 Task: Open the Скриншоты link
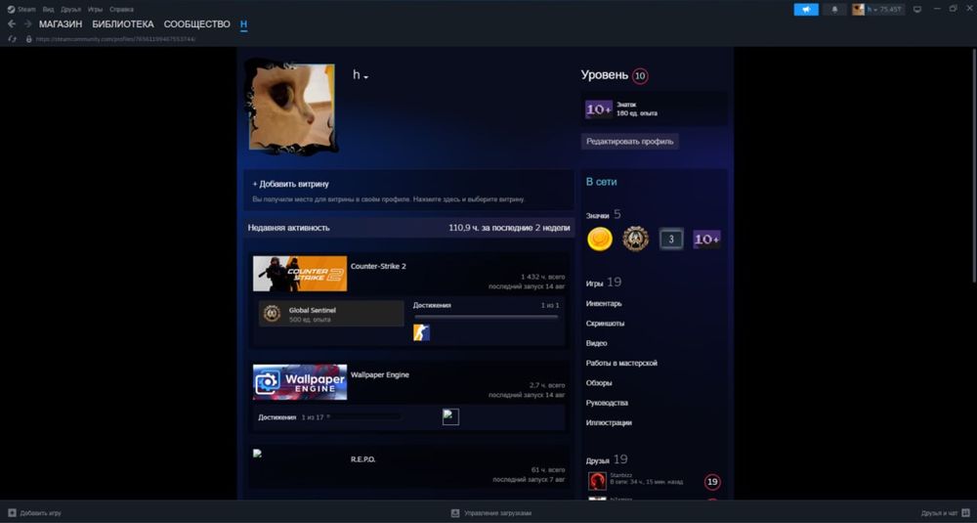pos(605,324)
